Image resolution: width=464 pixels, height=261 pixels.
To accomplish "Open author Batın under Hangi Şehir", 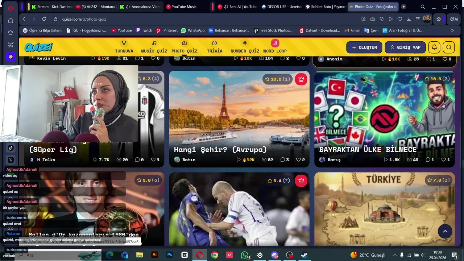I will 185,159.
